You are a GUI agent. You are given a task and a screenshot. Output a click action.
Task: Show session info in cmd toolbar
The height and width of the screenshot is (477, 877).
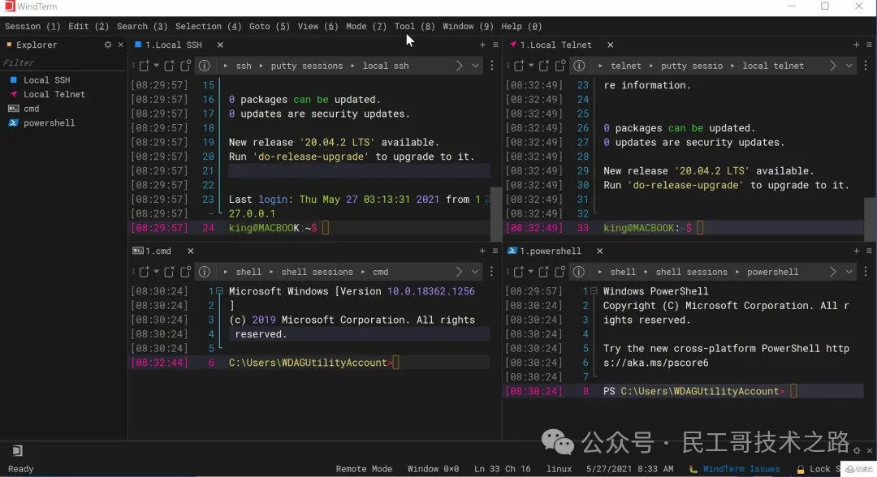(x=204, y=272)
